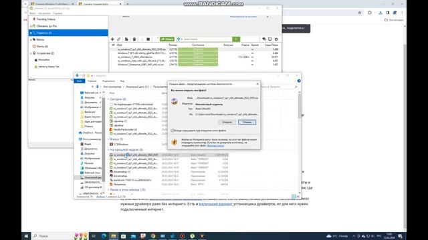Open the Bandicam folder in the Explorer sidebar
Viewport: 428px width, 240px height.
pyautogui.click(x=90, y=112)
